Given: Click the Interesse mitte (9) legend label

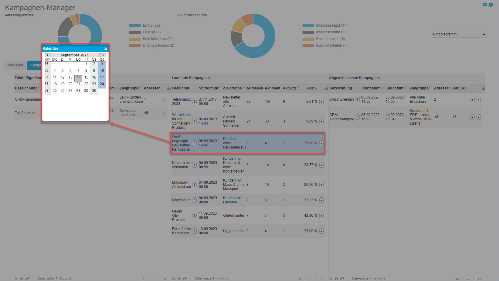Looking at the screenshot, I should pyautogui.click(x=331, y=32).
